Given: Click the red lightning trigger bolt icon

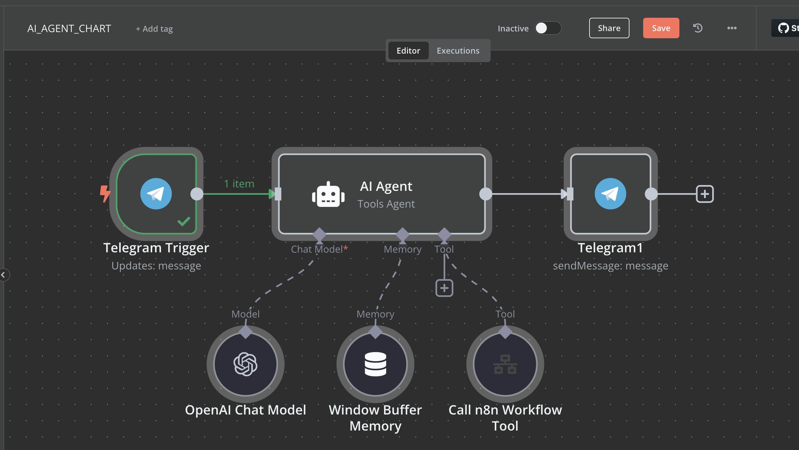Looking at the screenshot, I should coord(105,194).
